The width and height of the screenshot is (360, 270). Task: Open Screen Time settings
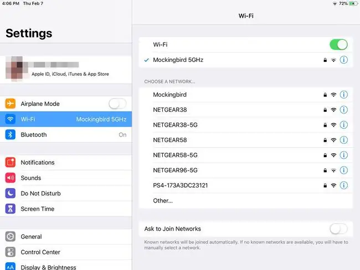[x=66, y=209]
